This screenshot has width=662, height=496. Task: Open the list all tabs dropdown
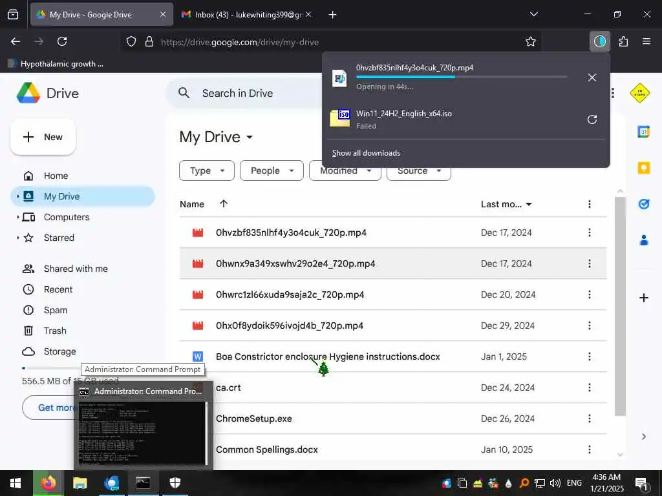533,14
